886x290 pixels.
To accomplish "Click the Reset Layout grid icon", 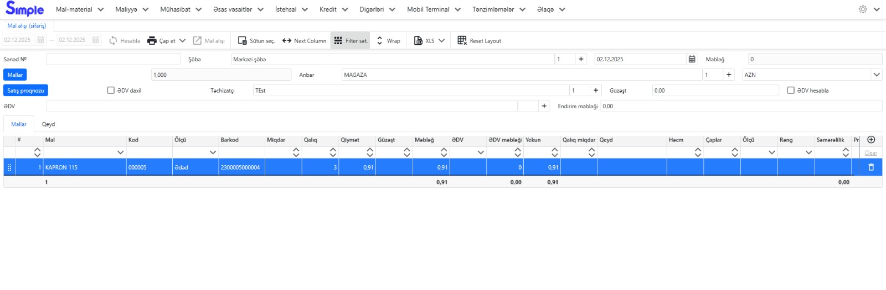I will tap(462, 40).
